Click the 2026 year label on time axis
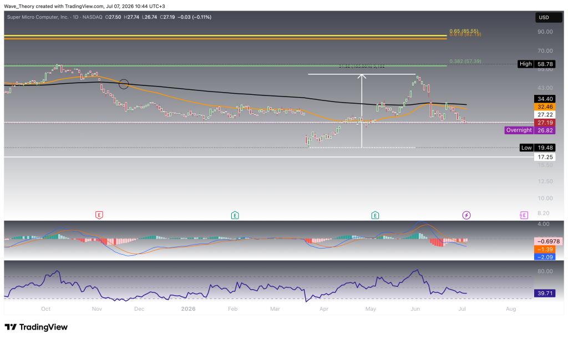Image resolution: width=568 pixels, height=339 pixels. tap(188, 309)
